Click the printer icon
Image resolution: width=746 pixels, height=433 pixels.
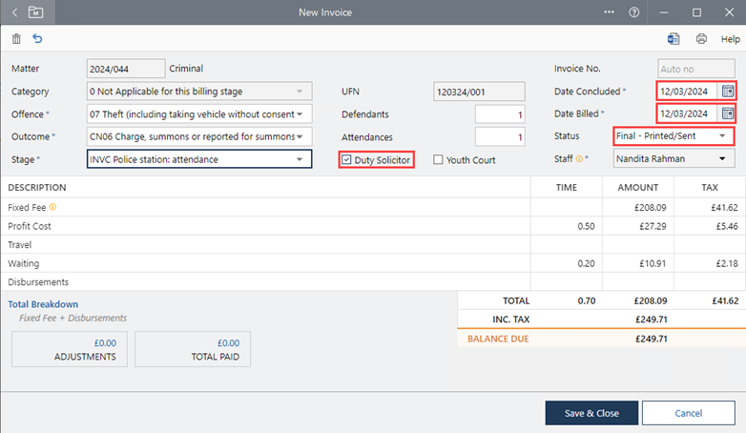click(701, 39)
